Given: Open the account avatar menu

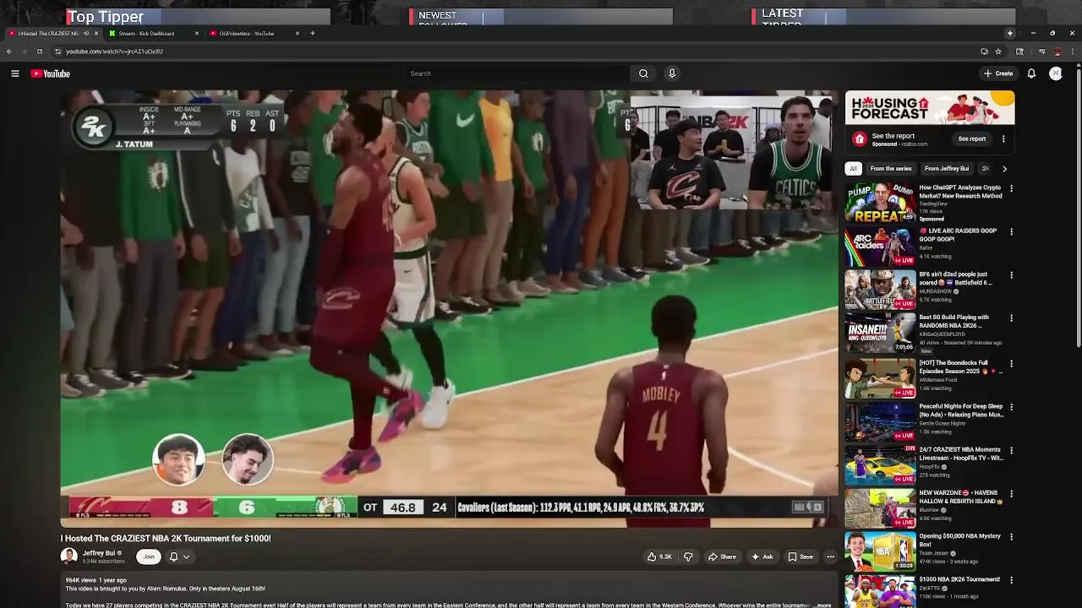Looking at the screenshot, I should pos(1056,73).
